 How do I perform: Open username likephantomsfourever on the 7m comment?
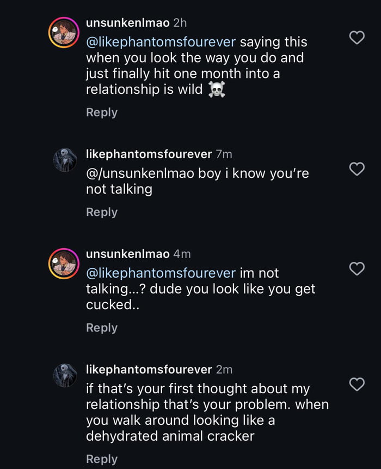click(x=149, y=154)
